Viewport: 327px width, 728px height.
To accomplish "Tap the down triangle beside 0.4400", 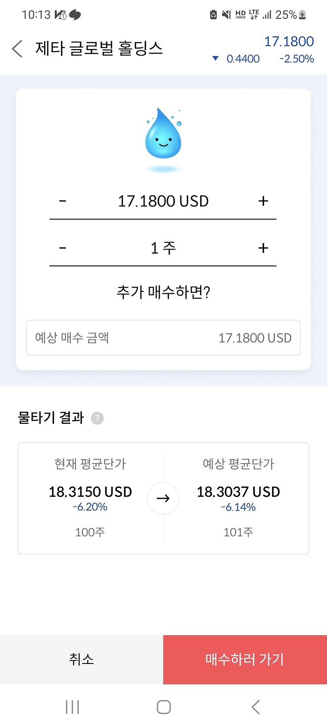I will [215, 59].
